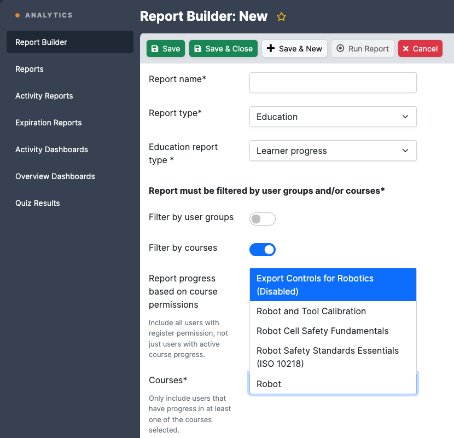Pick Export Controls for Robotics (Disabled) option
This screenshot has height=438, width=454.
[x=333, y=285]
